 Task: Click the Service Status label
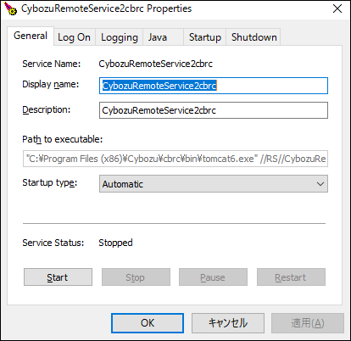(53, 243)
